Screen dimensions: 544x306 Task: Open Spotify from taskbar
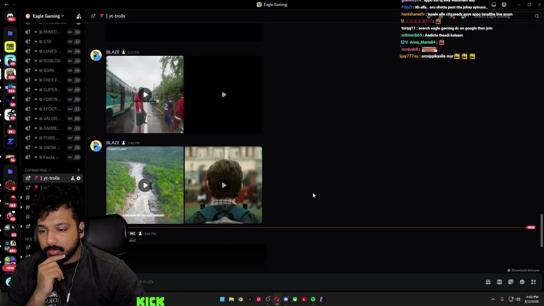click(x=313, y=299)
